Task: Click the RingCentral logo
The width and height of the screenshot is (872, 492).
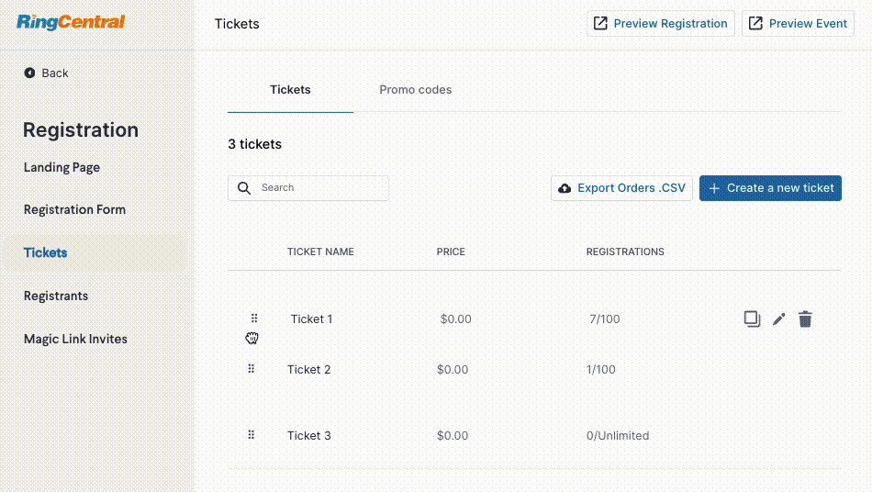Action: 71,22
